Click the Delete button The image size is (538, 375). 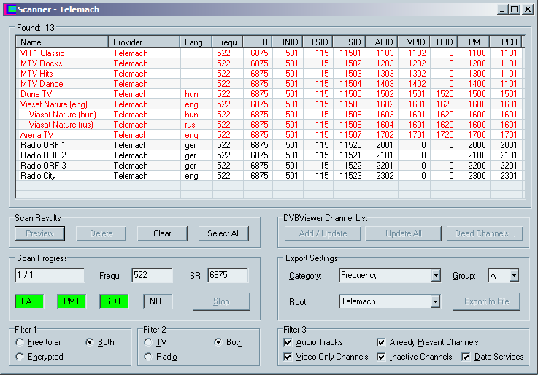[x=101, y=233]
